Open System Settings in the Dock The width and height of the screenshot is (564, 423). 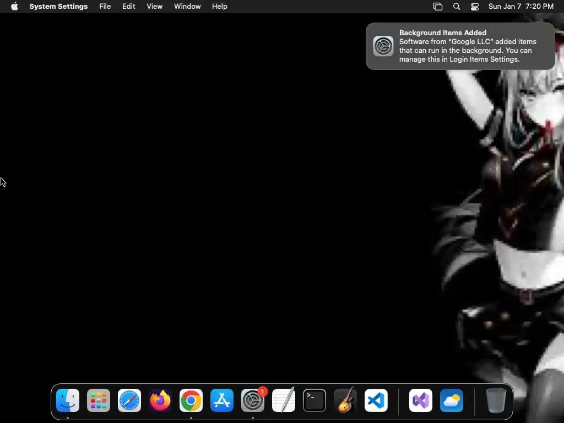(x=253, y=400)
